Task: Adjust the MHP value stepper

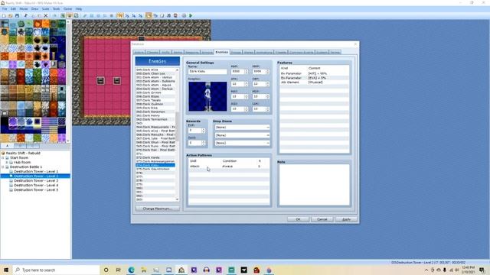Action: (247, 71)
